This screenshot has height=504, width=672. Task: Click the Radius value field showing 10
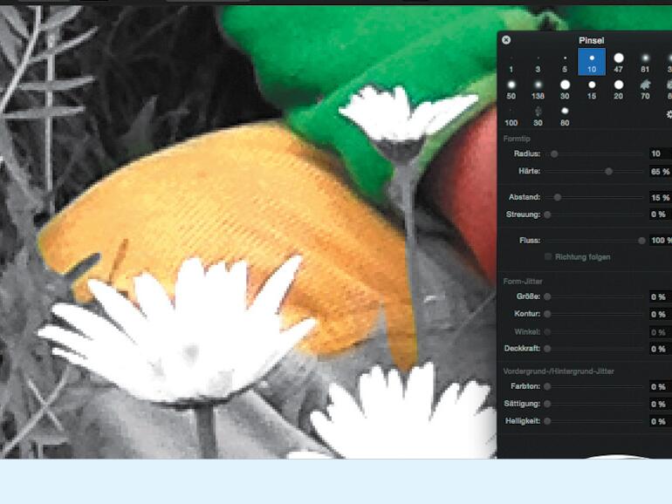point(660,153)
